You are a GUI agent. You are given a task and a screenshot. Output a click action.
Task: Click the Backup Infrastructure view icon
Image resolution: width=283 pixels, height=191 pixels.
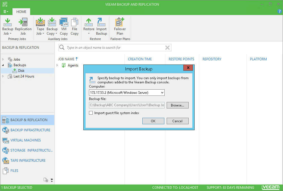point(5,130)
